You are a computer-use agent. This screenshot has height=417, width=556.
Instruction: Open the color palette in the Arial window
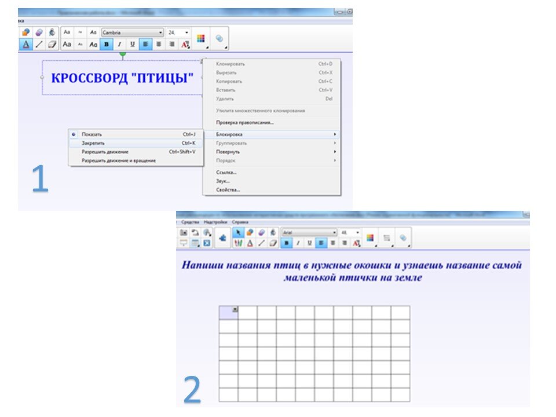[370, 238]
